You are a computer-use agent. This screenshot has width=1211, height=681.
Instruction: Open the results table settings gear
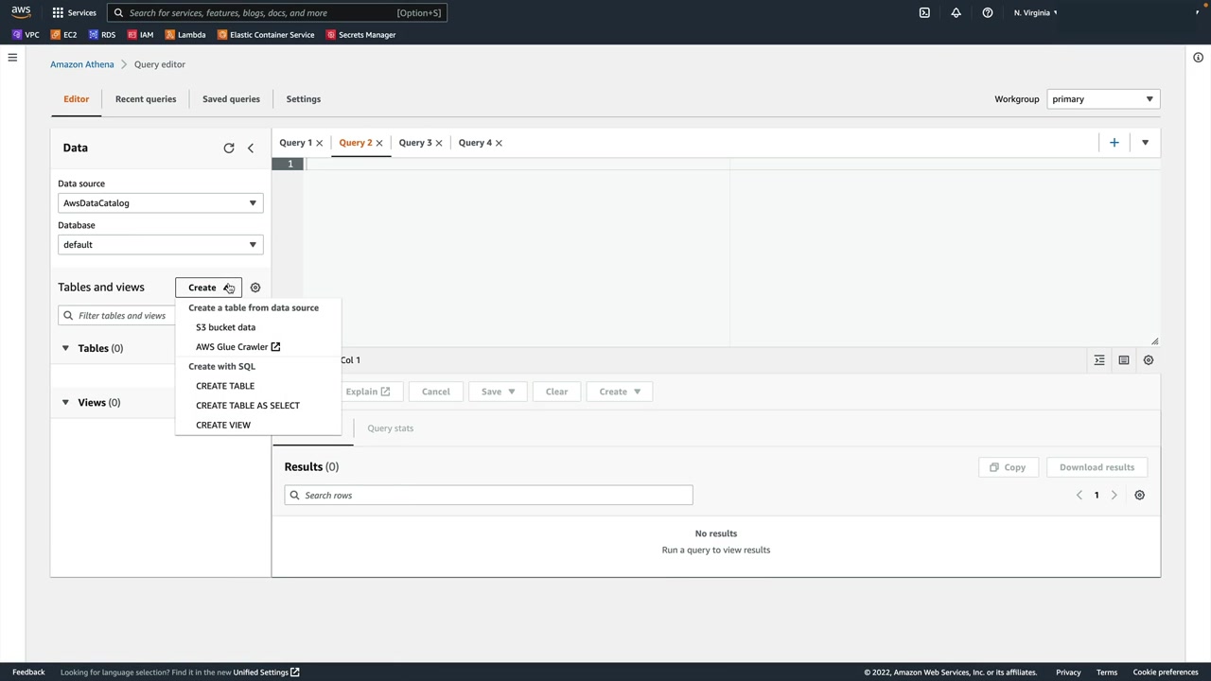point(1140,496)
